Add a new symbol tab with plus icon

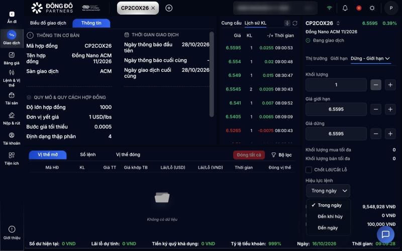pos(169,8)
